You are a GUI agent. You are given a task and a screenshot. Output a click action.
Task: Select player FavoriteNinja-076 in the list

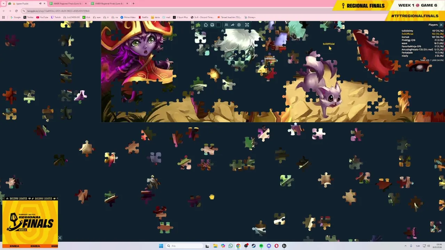[422, 47]
